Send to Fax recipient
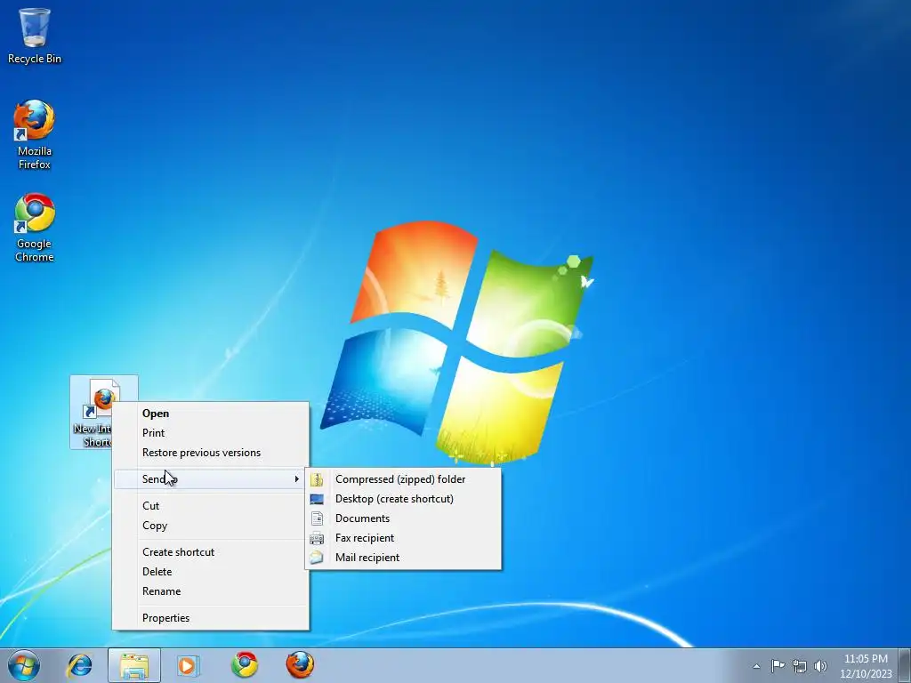 [x=403, y=538]
